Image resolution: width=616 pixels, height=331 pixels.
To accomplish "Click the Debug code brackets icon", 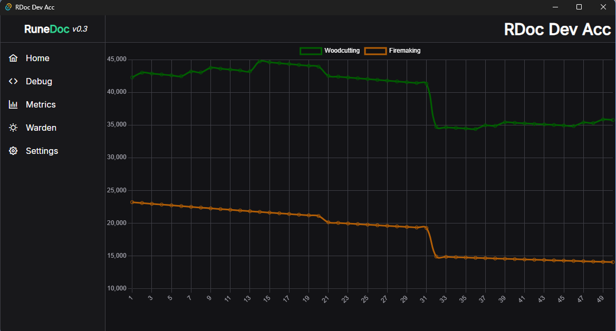I will tap(13, 81).
